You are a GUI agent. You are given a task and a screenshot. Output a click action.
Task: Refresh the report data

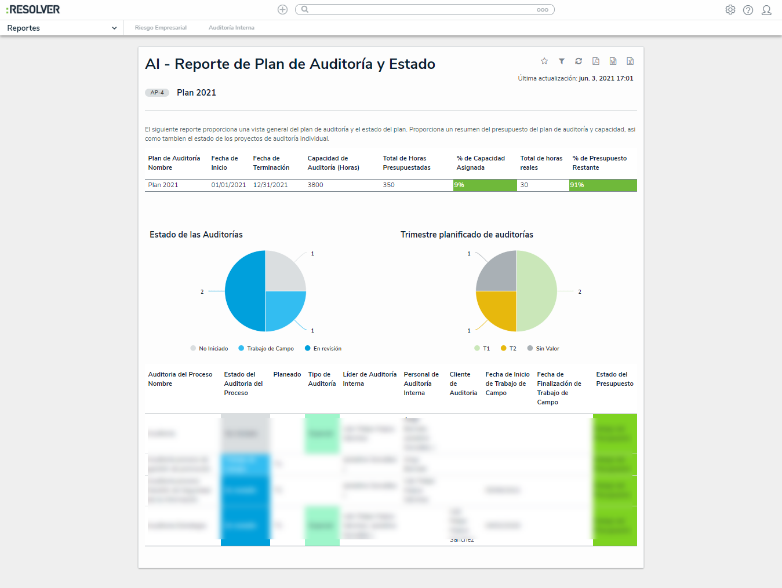coord(579,61)
